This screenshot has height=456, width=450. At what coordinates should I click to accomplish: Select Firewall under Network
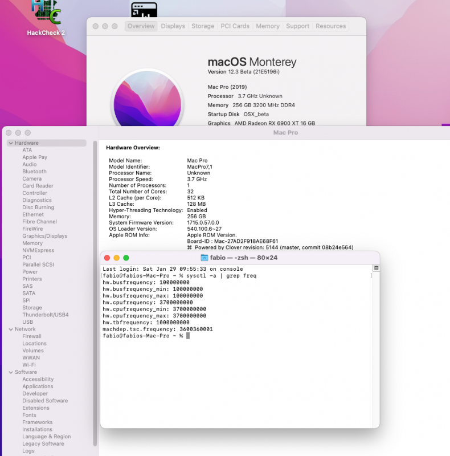point(32,336)
